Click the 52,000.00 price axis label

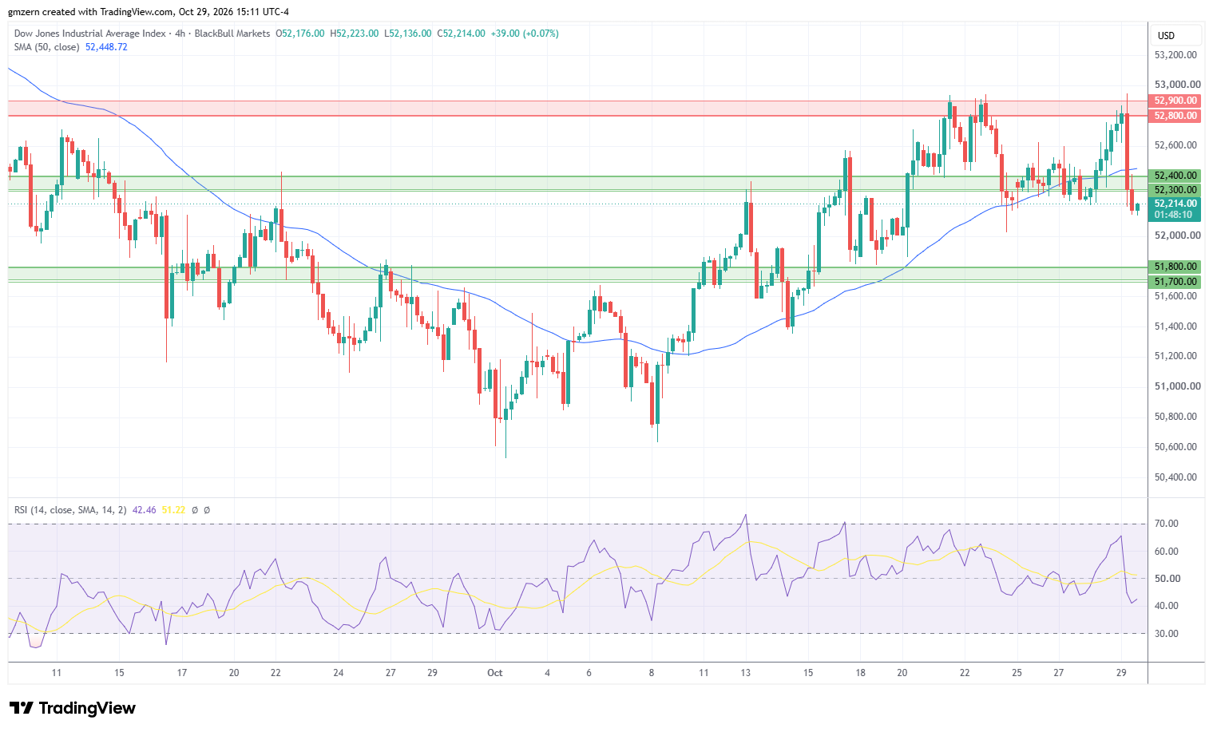pyautogui.click(x=1177, y=235)
